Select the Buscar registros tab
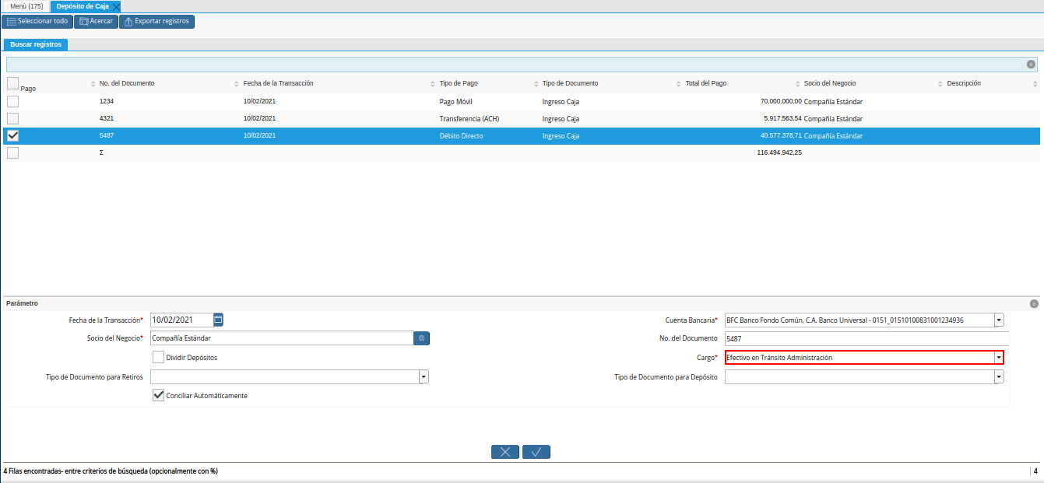The image size is (1044, 483). point(36,45)
